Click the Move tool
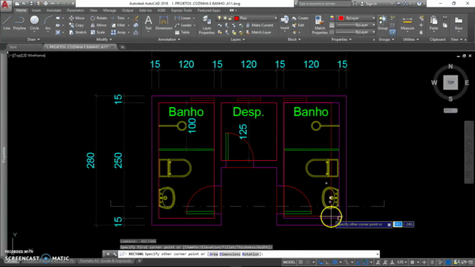Screen dimensions: 475x267 point(76,18)
